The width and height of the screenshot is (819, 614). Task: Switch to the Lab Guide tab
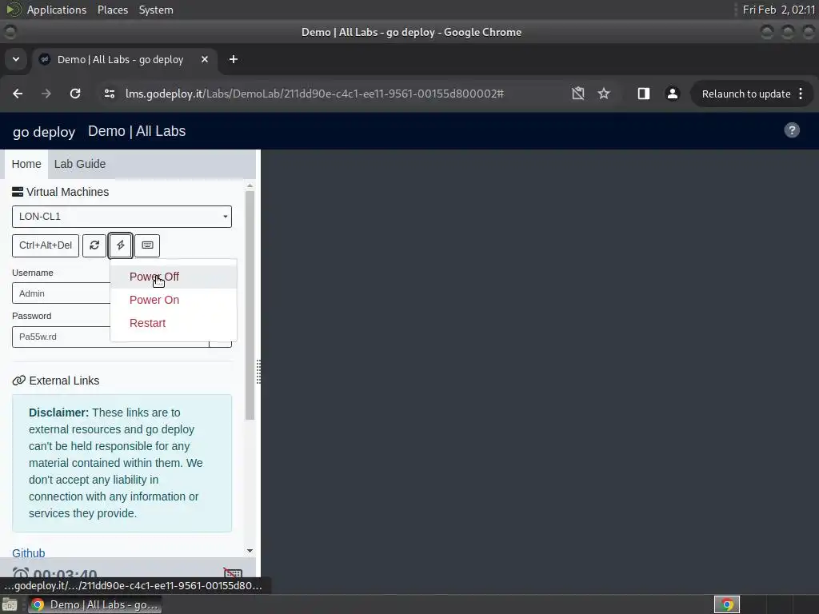[80, 164]
